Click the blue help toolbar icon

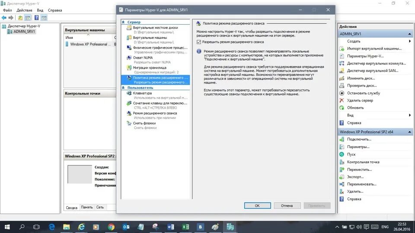click(36, 18)
